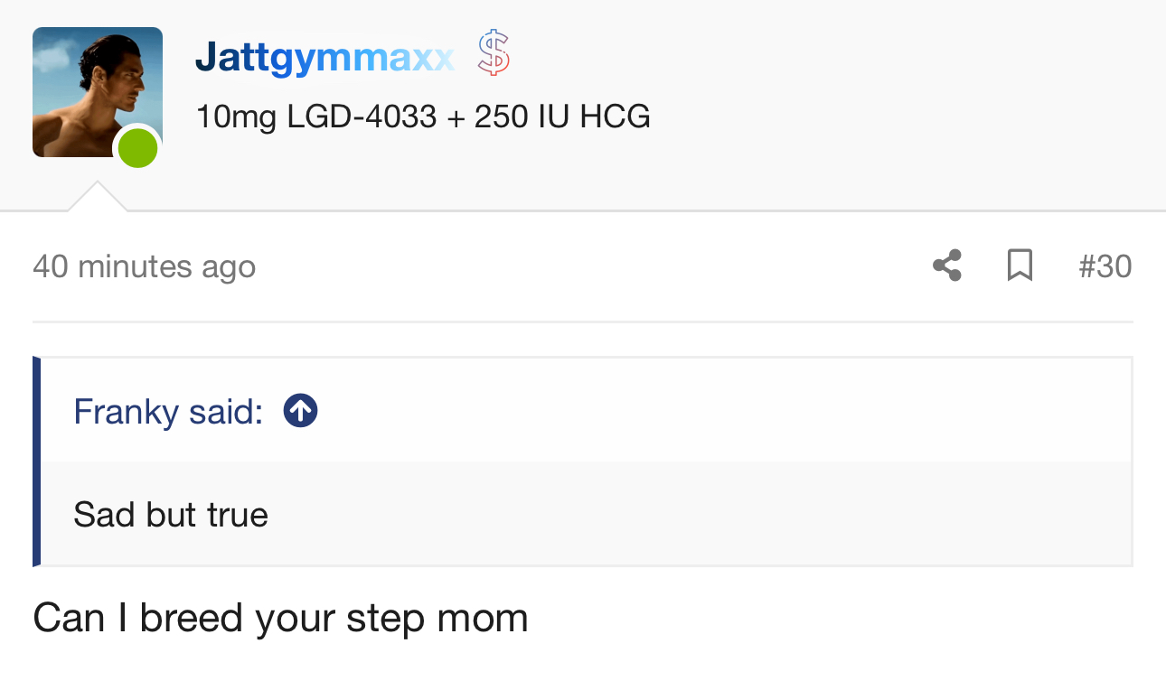
Task: Click the blue left border of the quote
Action: click(x=36, y=462)
